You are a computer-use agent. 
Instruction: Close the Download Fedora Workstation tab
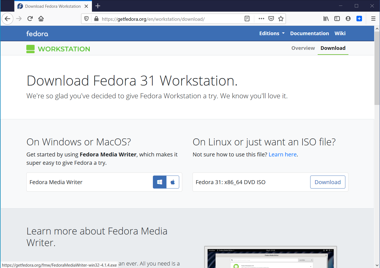click(x=86, y=6)
